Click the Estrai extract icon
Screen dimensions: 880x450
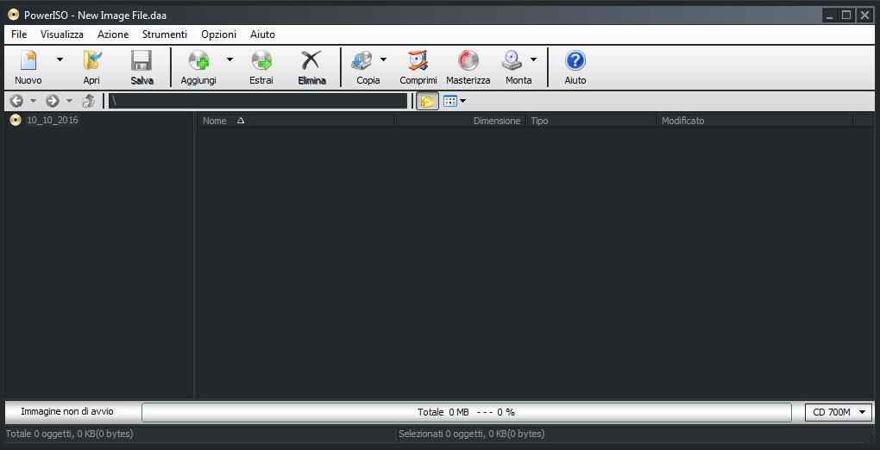[261, 60]
